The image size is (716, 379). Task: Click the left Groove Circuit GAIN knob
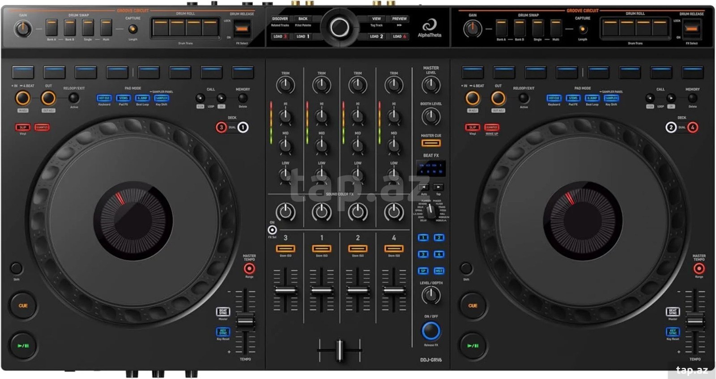pos(23,30)
